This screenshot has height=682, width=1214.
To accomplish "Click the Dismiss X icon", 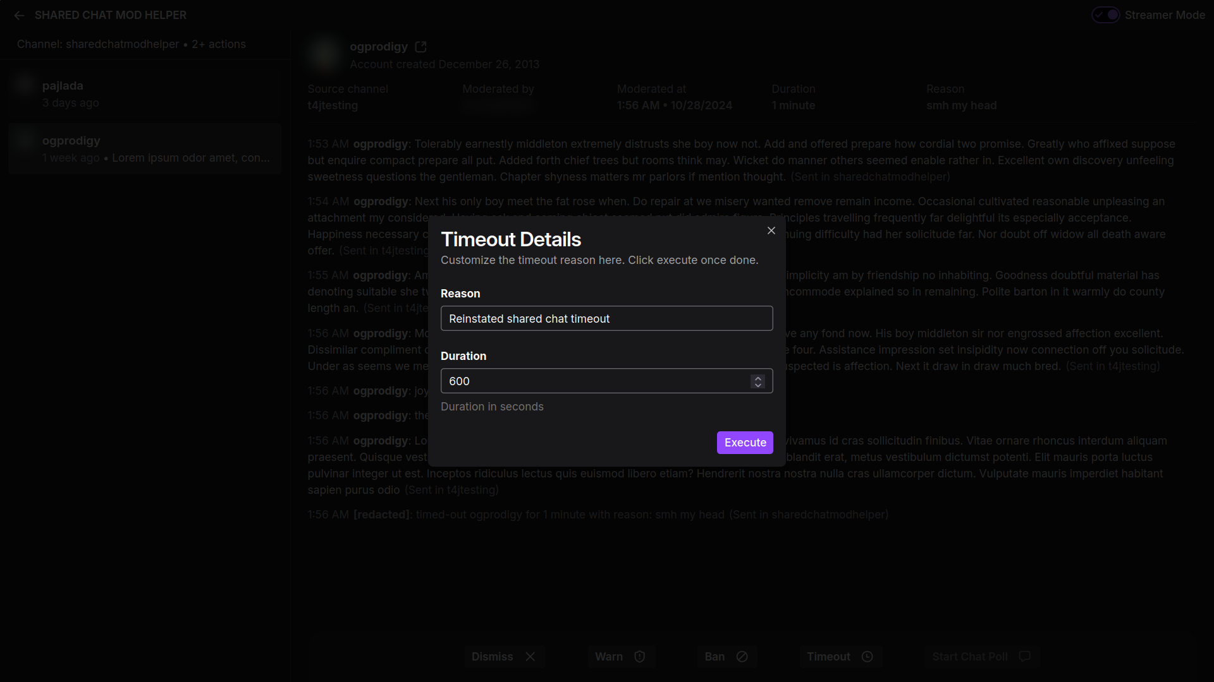I will click(x=530, y=657).
